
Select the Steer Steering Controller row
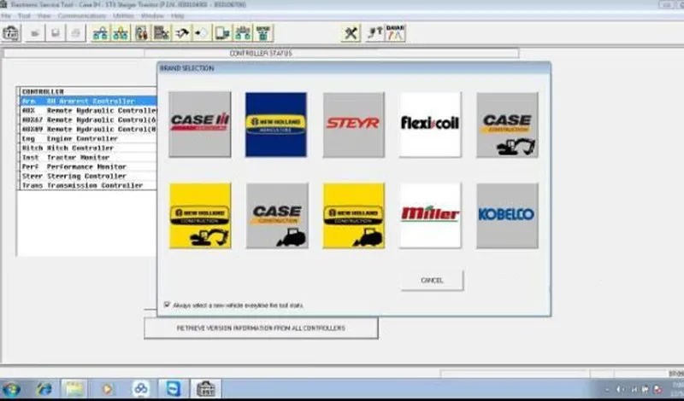[89, 176]
